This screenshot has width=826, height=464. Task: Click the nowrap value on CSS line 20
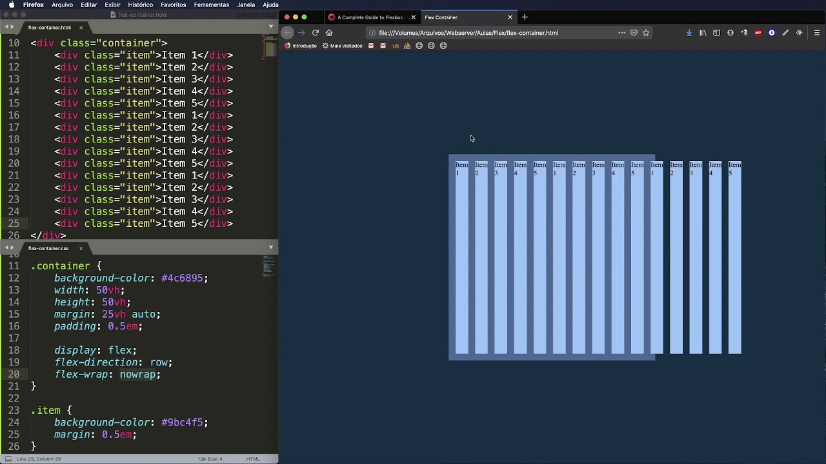coord(137,374)
